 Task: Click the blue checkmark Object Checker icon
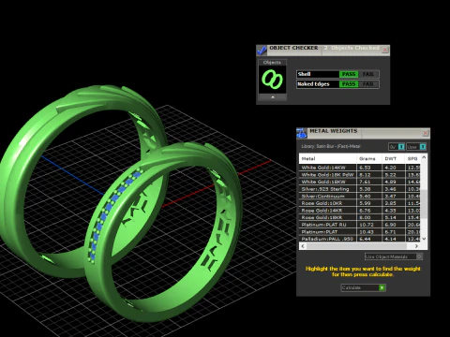pos(262,51)
